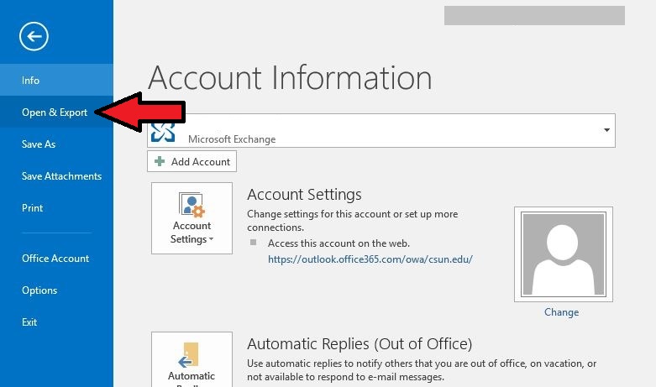This screenshot has height=387, width=656.
Task: Open the Open & Export menu item
Action: click(x=55, y=112)
